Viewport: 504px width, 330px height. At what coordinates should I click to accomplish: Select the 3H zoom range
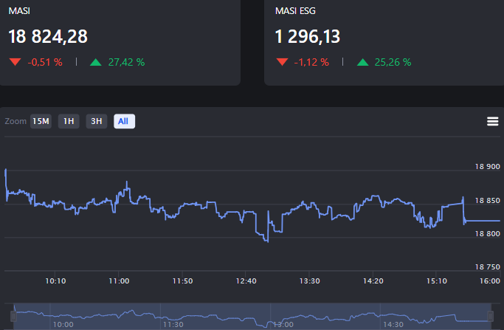pyautogui.click(x=97, y=121)
